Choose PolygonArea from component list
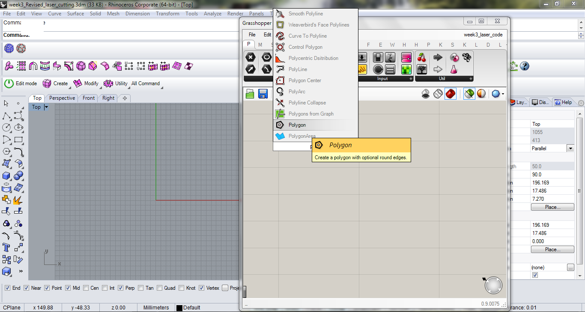The image size is (585, 312). pos(315,136)
